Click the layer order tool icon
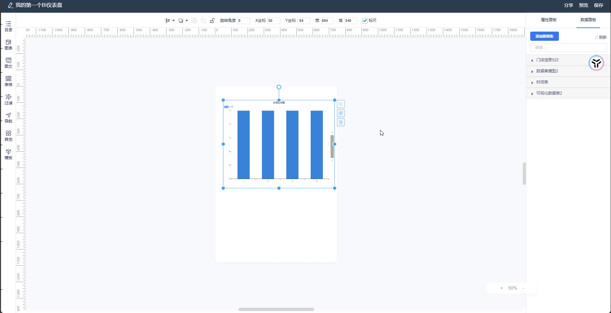This screenshot has height=313, width=611. point(181,21)
